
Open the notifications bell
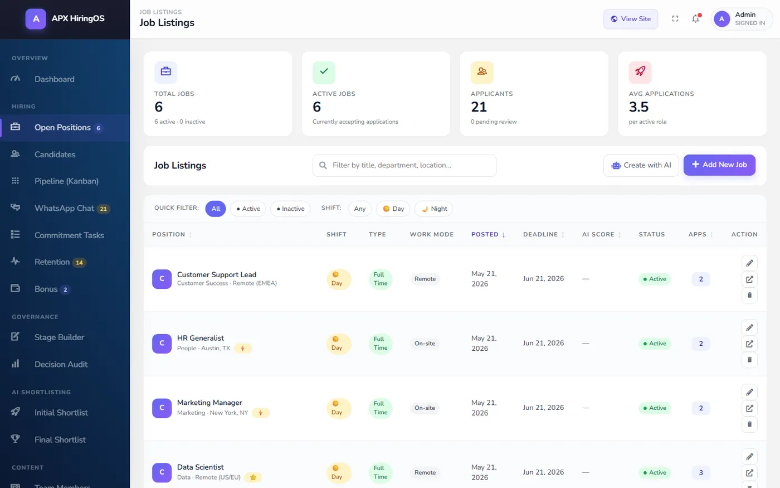pyautogui.click(x=696, y=19)
